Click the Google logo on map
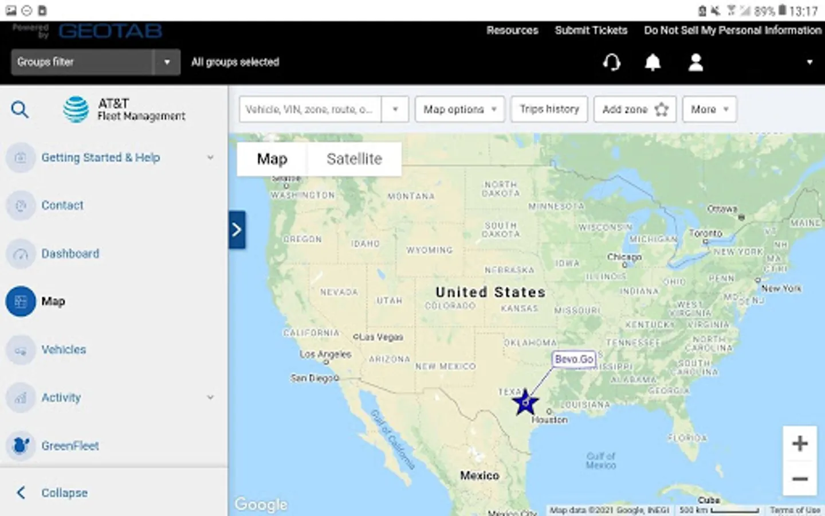This screenshot has height=516, width=825. point(261,504)
